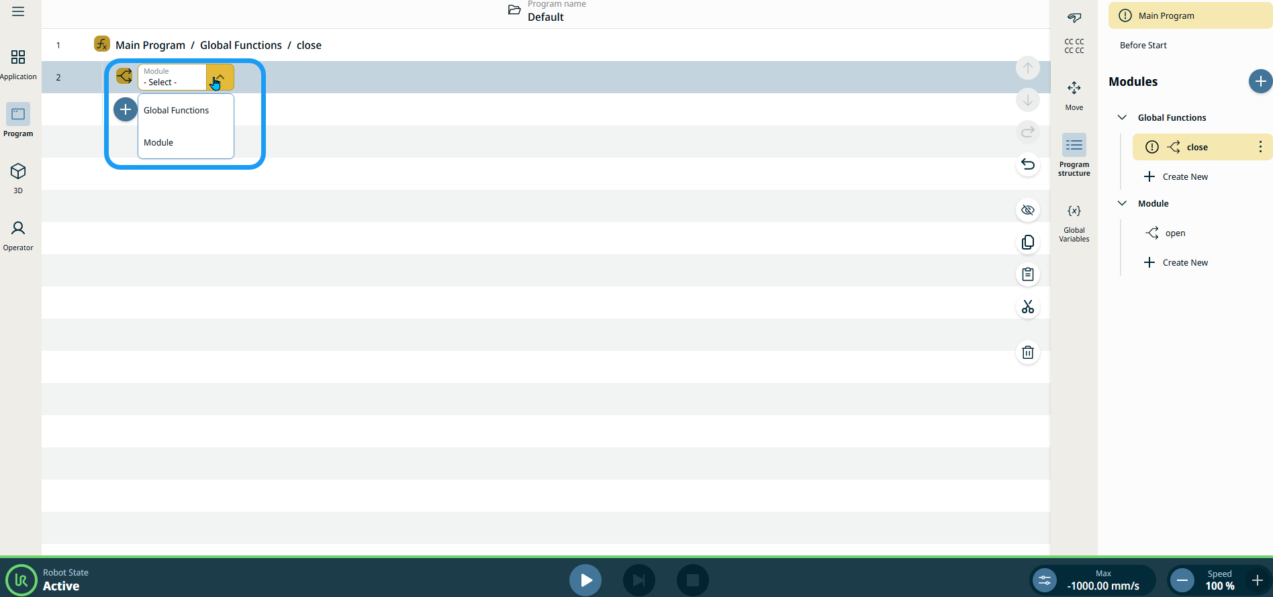Click the undo arrow icon

[x=1027, y=164]
